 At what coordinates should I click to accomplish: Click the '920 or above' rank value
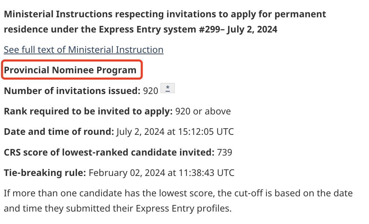203,111
